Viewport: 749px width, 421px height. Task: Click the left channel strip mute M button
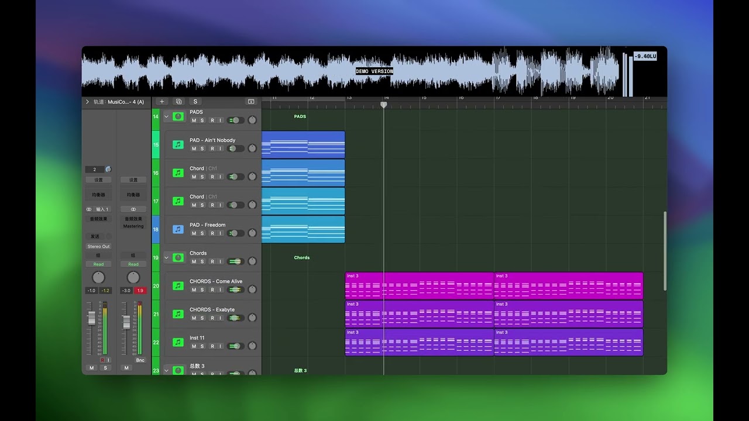[x=91, y=368]
